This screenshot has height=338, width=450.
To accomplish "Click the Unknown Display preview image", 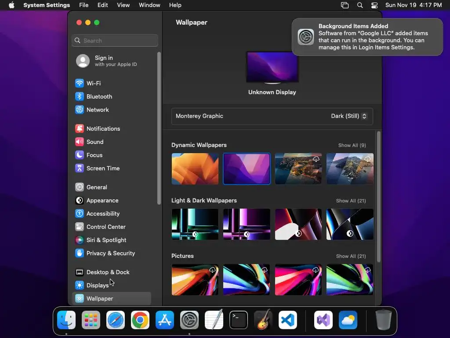I will point(272,67).
